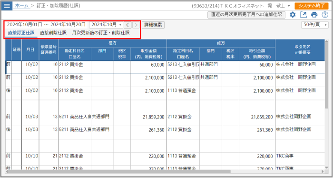Select the 直接訂正仕訳 tab
Viewport: 333px width, 178px height.
tap(21, 33)
